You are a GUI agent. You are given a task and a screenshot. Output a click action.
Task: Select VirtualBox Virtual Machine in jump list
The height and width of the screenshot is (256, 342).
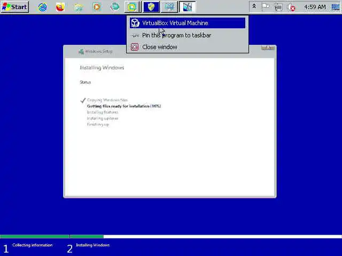[x=188, y=23]
